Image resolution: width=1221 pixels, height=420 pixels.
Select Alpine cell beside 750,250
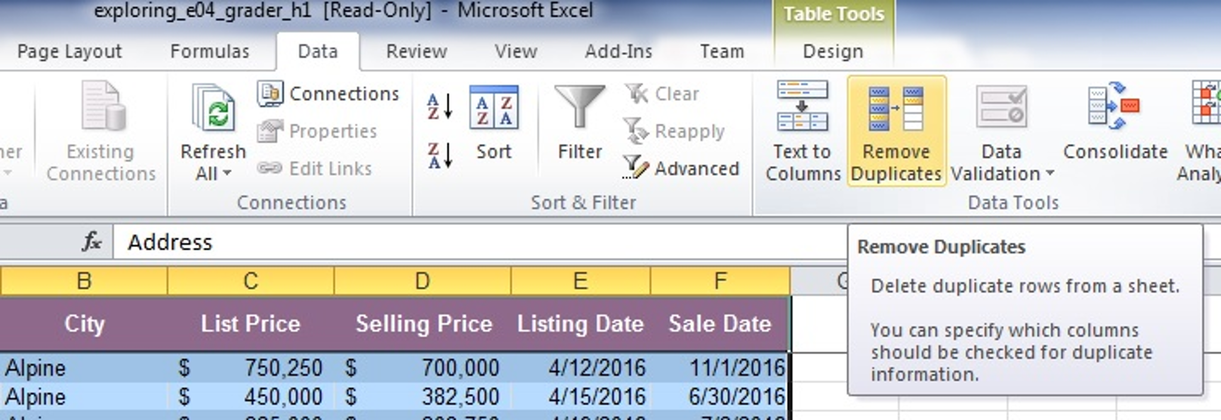(x=84, y=367)
